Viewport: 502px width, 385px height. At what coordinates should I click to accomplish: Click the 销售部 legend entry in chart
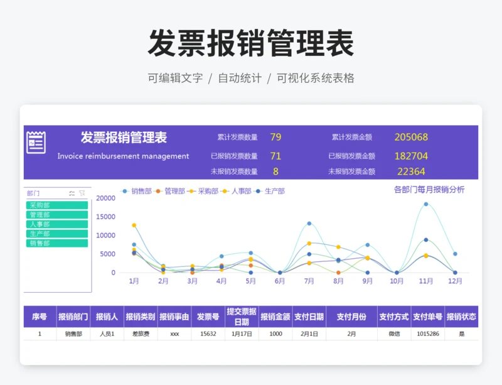click(x=137, y=191)
